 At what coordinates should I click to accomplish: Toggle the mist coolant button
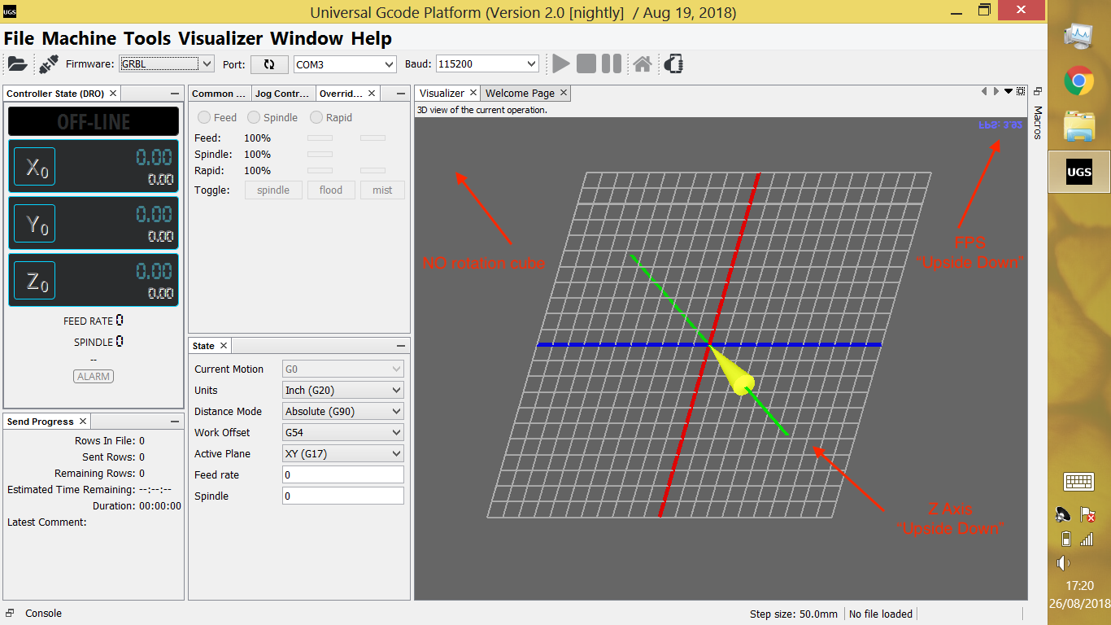(x=382, y=190)
